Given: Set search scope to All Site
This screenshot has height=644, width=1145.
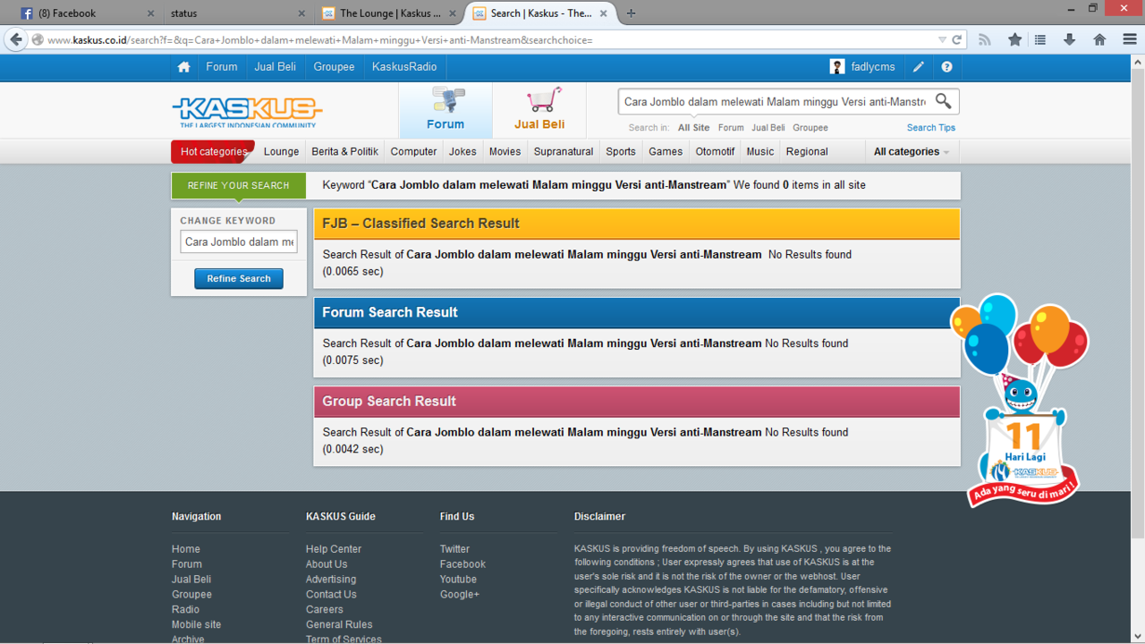Looking at the screenshot, I should pyautogui.click(x=693, y=128).
